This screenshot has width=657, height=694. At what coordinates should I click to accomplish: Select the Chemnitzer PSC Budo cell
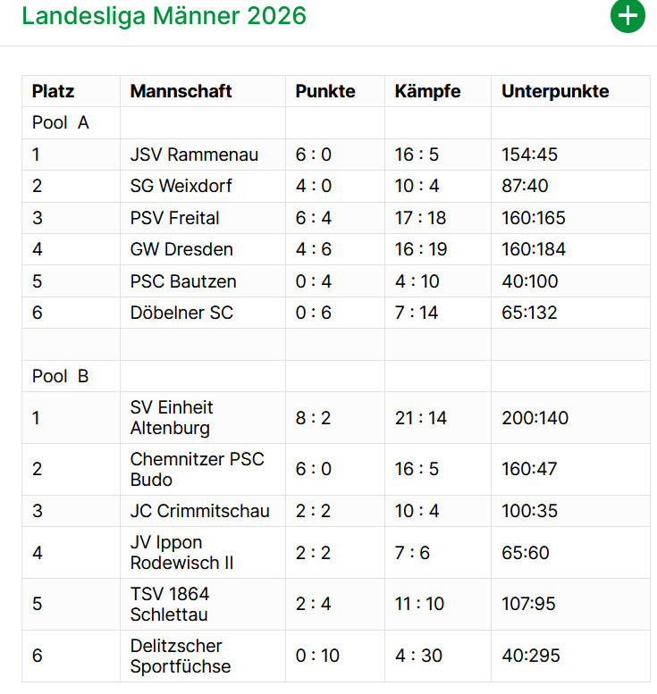tap(197, 470)
